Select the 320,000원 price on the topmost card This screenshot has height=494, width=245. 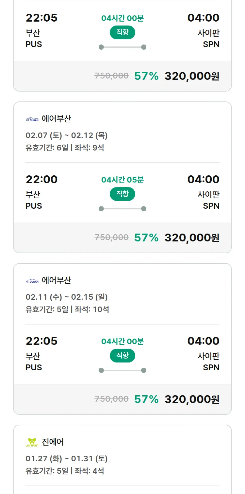tap(192, 76)
